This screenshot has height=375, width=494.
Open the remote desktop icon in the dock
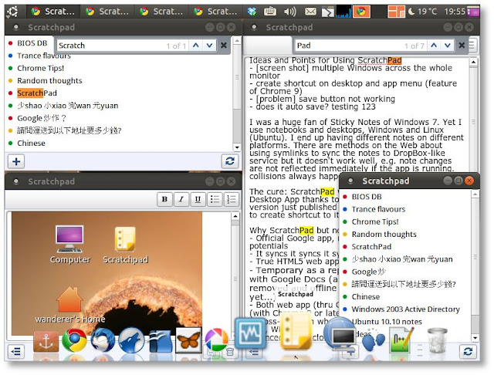341,335
